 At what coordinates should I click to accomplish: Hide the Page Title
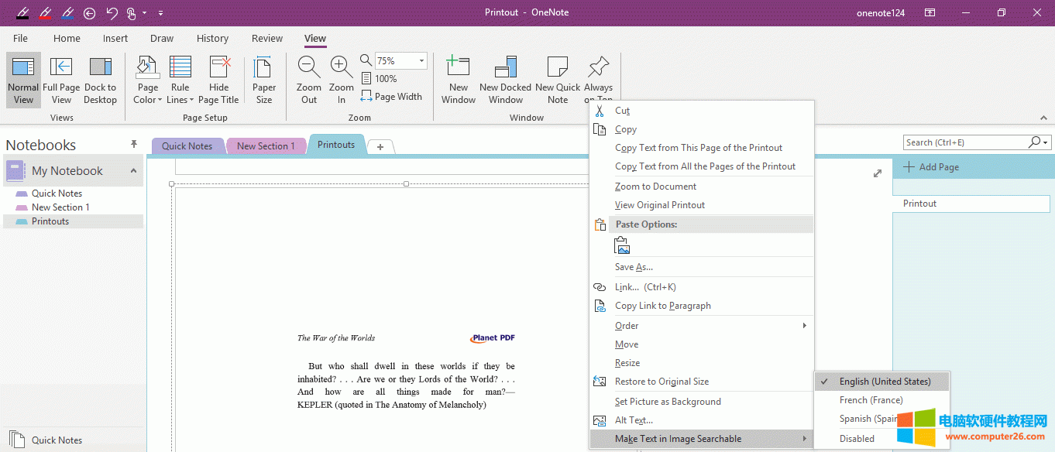219,79
